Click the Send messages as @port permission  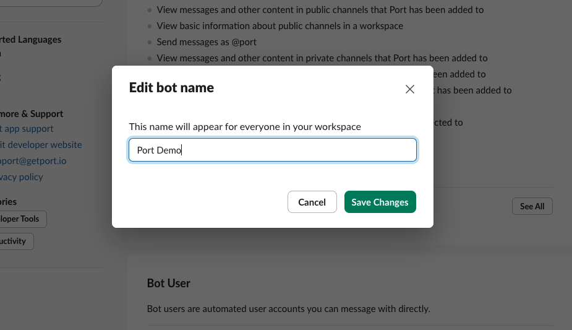tap(207, 42)
